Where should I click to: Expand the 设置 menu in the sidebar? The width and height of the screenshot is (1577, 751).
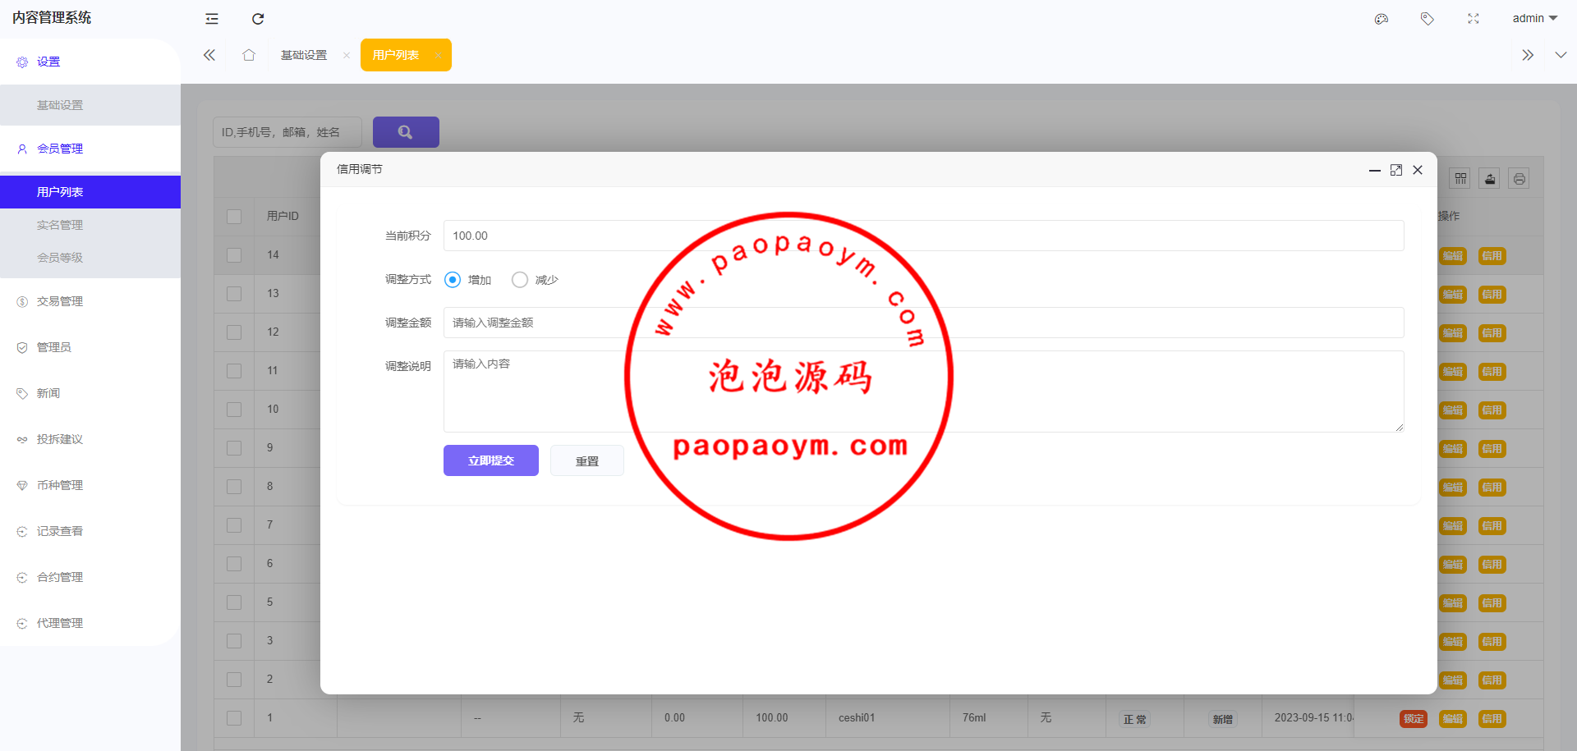pos(90,62)
